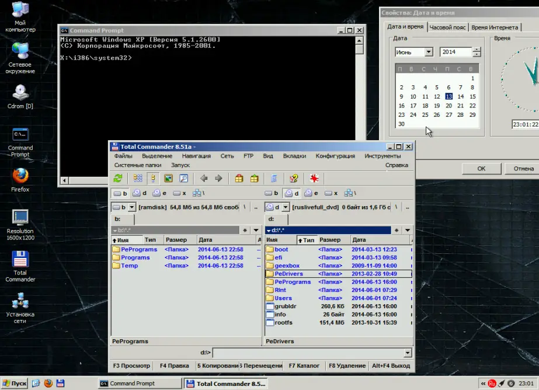539x390 pixels.
Task: Click the right panel favorites asterisk button
Action: (397, 230)
